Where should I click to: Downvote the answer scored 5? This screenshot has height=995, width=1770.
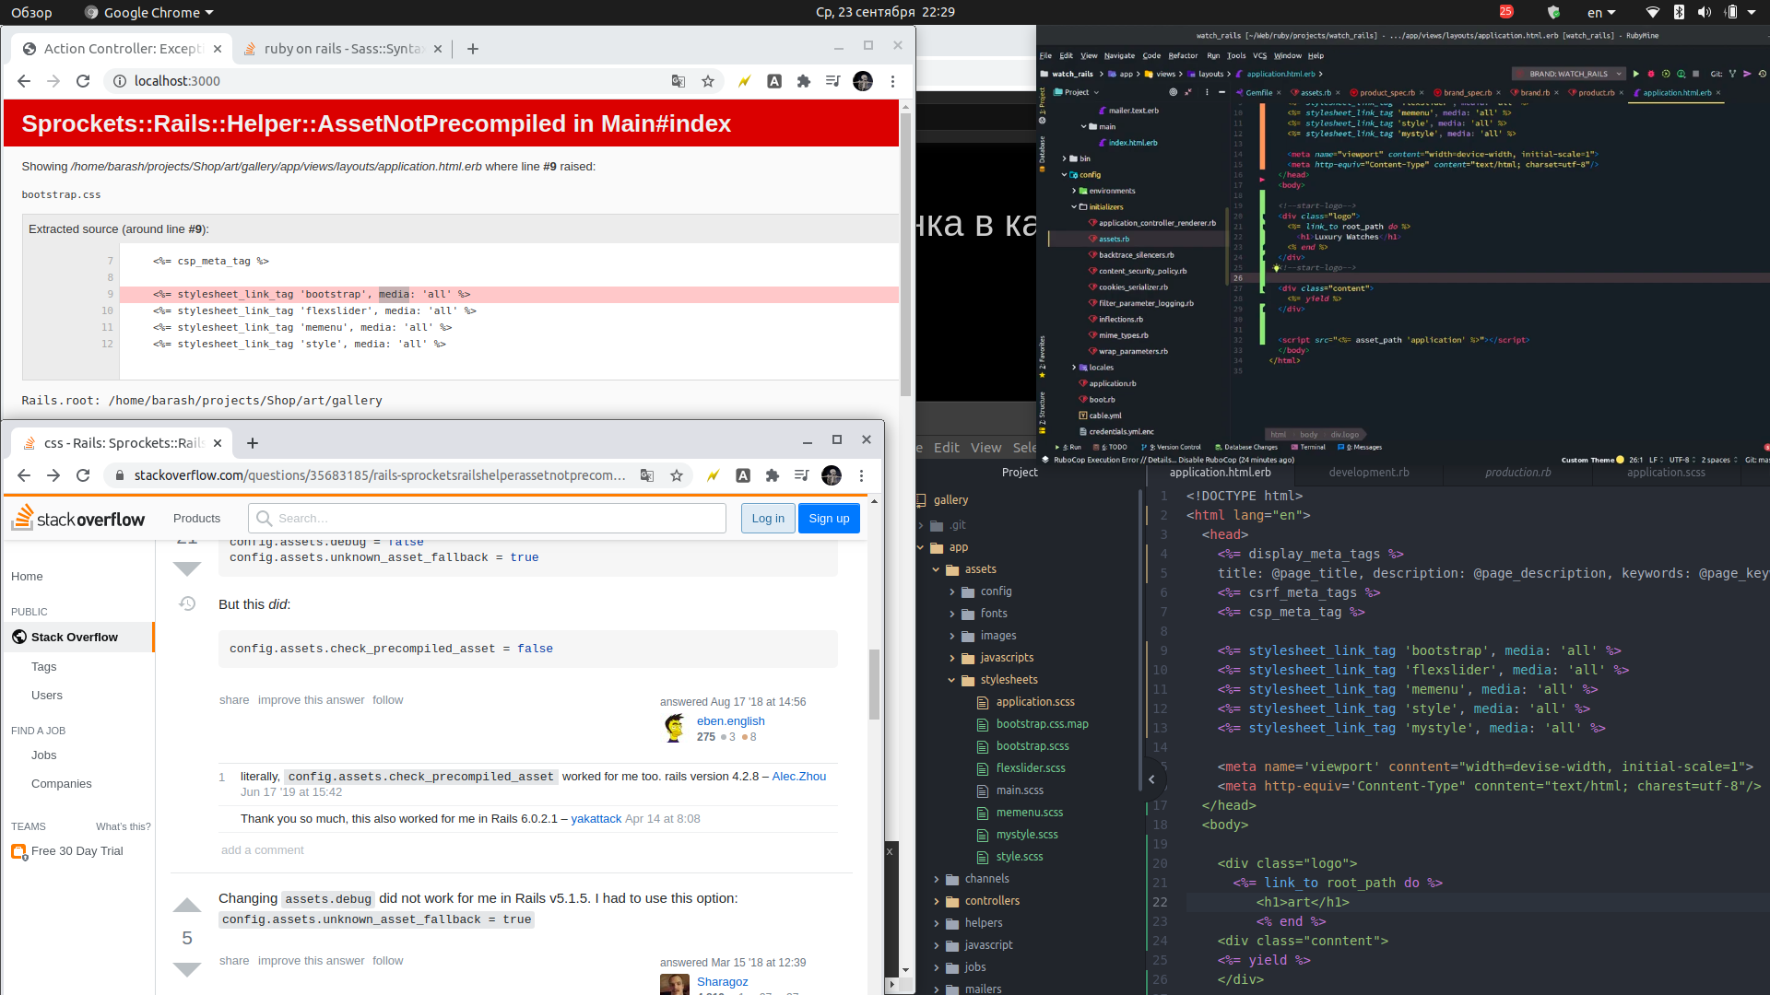pyautogui.click(x=187, y=969)
